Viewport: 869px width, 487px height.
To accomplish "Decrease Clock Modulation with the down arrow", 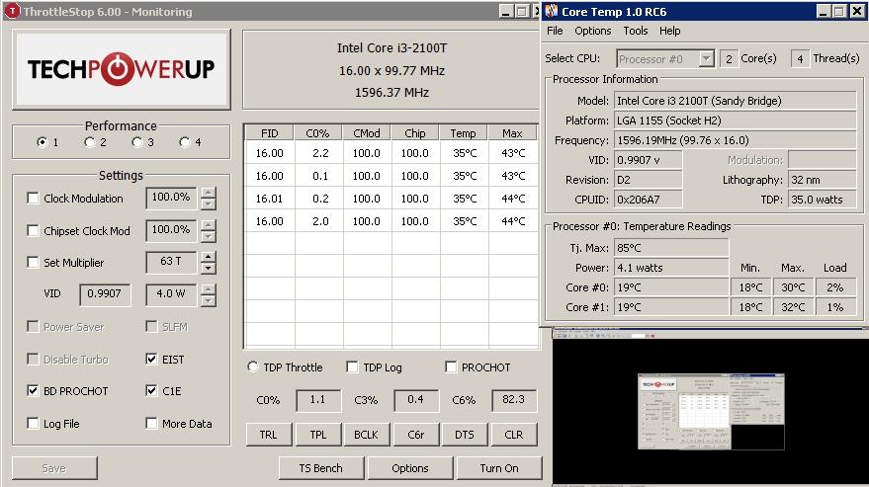I will (209, 203).
